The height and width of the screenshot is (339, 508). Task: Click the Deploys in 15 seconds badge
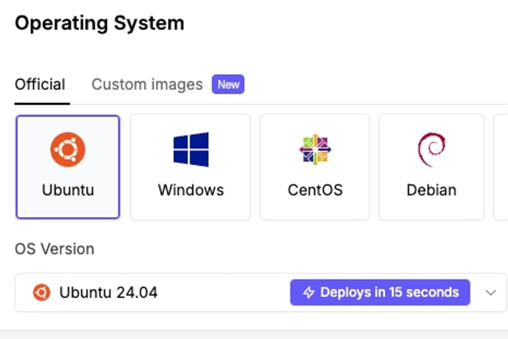click(x=380, y=292)
